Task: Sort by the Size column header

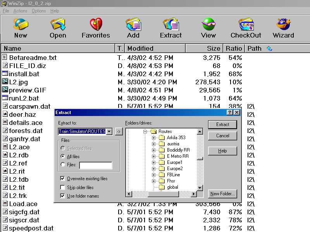Action: 204,48
